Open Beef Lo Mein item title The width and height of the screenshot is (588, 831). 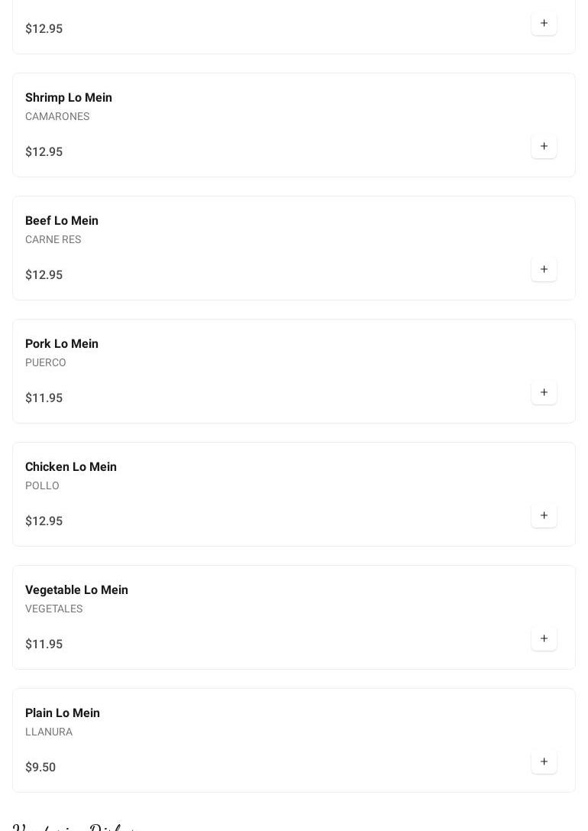(x=62, y=221)
